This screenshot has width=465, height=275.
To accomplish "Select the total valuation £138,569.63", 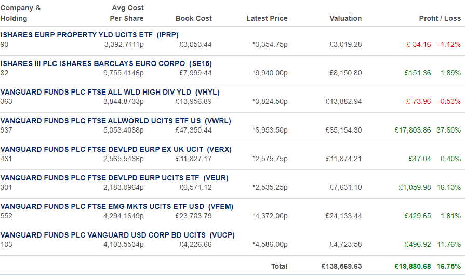I will coord(342,266).
